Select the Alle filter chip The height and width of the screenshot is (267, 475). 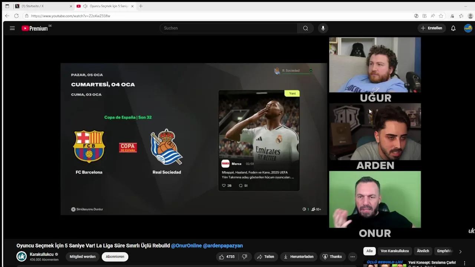[x=370, y=251]
